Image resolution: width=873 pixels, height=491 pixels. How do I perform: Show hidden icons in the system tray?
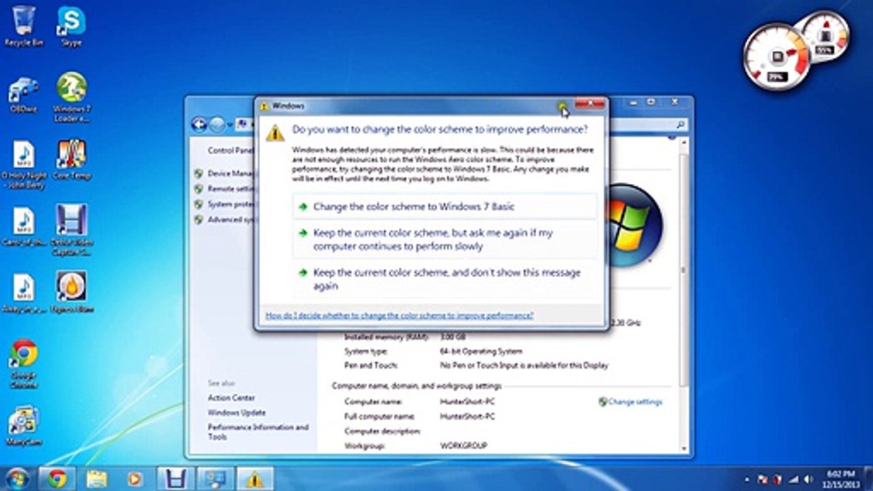click(x=748, y=479)
